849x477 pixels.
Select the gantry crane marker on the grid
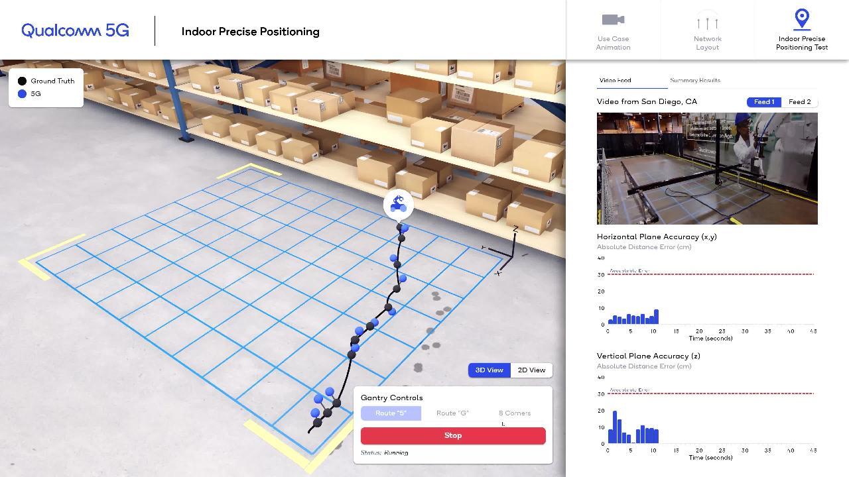point(398,205)
